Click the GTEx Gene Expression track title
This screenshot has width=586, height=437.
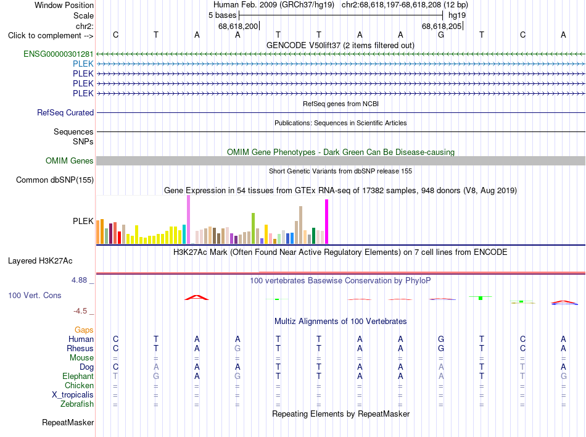pos(340,190)
